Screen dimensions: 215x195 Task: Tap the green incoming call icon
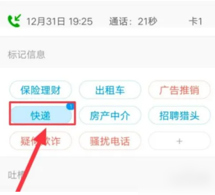(x=14, y=21)
